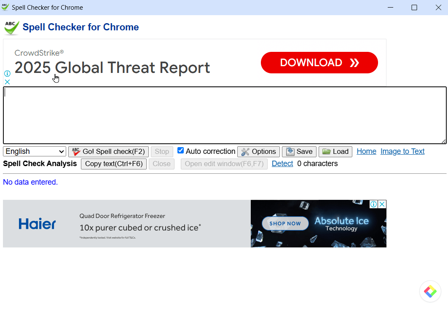This screenshot has width=448, height=309.
Task: Start Go! Spell check(F2)
Action: click(x=108, y=151)
